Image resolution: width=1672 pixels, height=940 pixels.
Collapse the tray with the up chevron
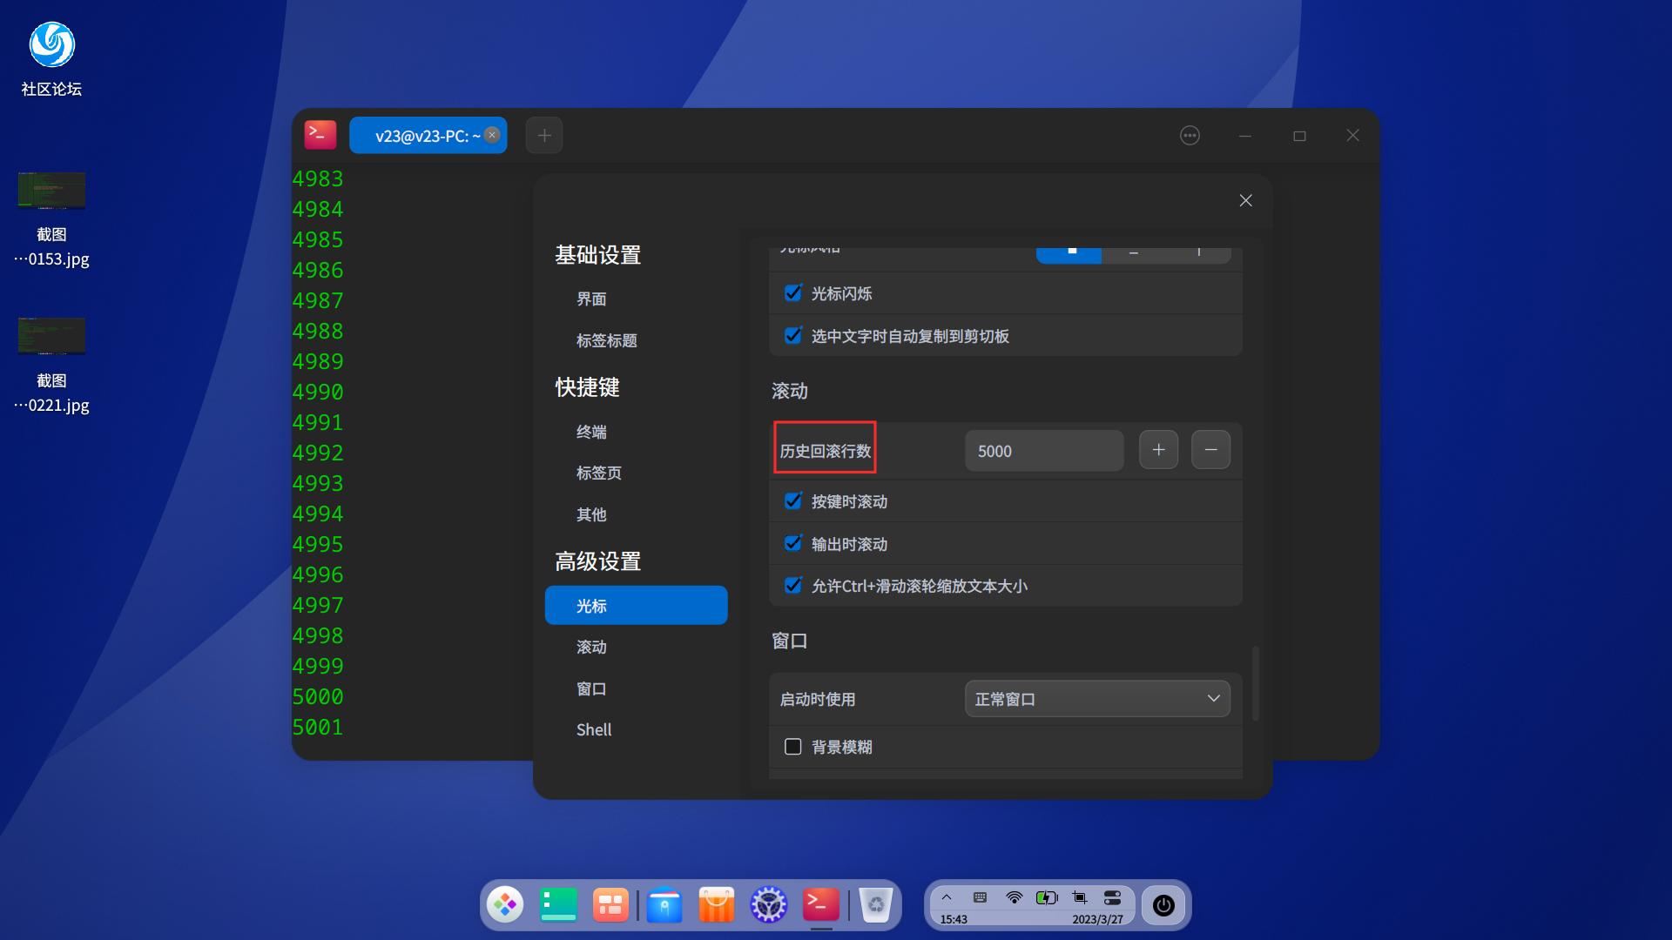947,896
